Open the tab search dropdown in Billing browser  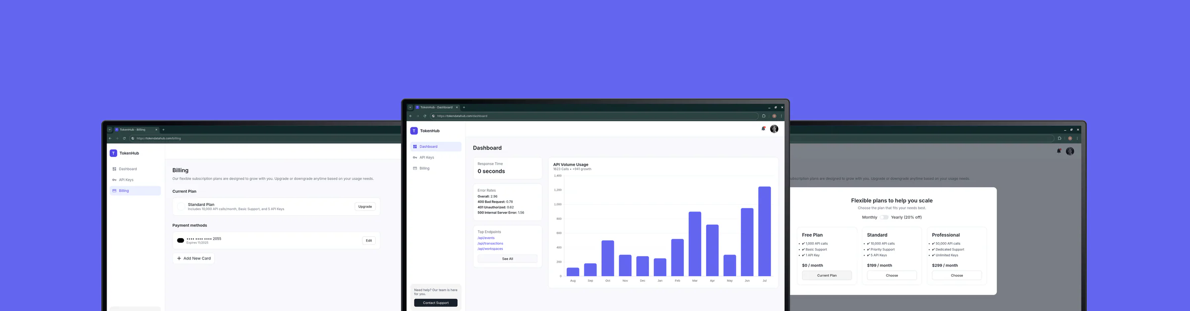[110, 130]
